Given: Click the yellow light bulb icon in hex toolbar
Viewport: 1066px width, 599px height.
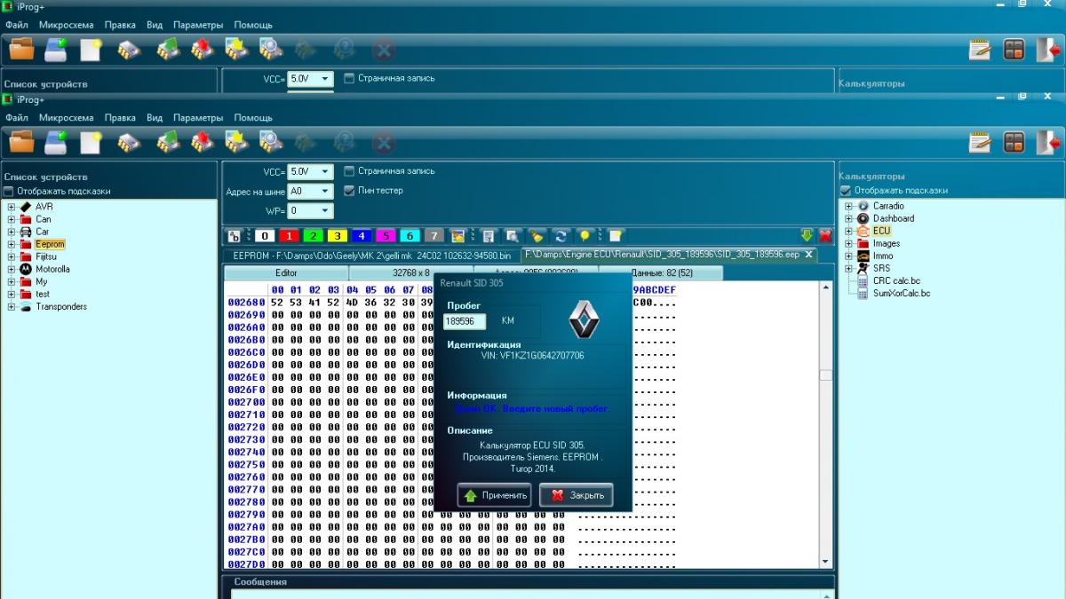Looking at the screenshot, I should (585, 236).
